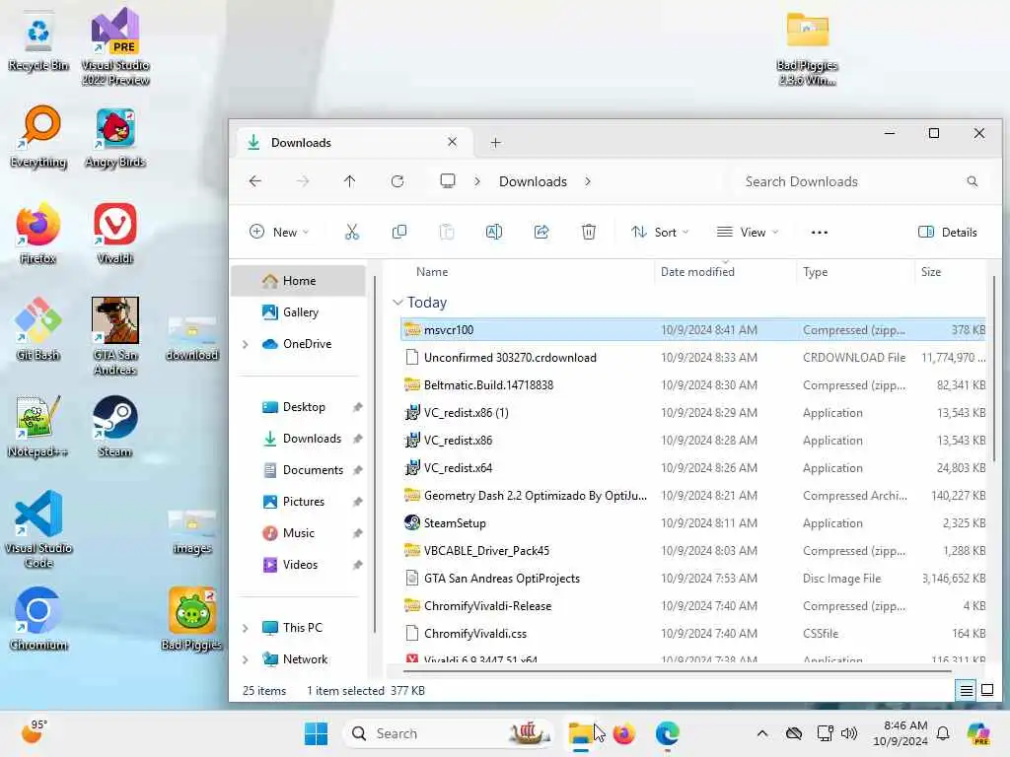Click chevron after Downloads in address bar
Image resolution: width=1010 pixels, height=757 pixels.
588,181
